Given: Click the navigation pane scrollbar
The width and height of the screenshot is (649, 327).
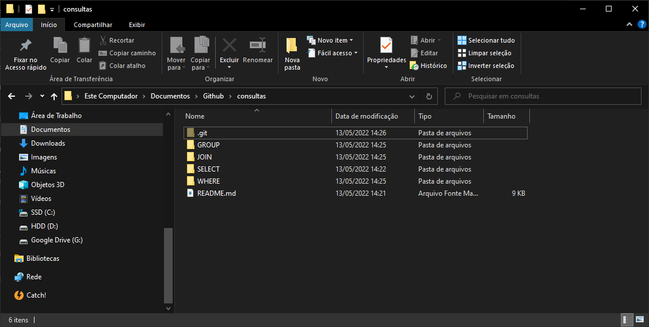Looking at the screenshot, I should point(168,265).
